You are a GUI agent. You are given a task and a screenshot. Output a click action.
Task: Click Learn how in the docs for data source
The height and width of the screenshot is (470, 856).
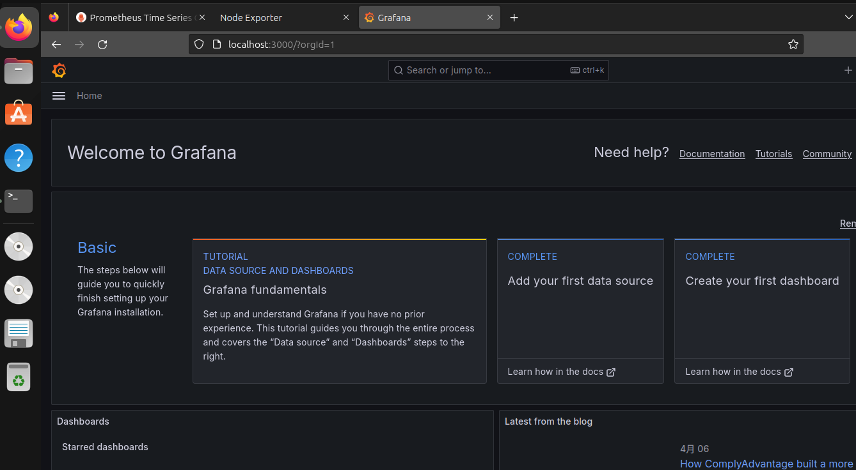(x=561, y=372)
